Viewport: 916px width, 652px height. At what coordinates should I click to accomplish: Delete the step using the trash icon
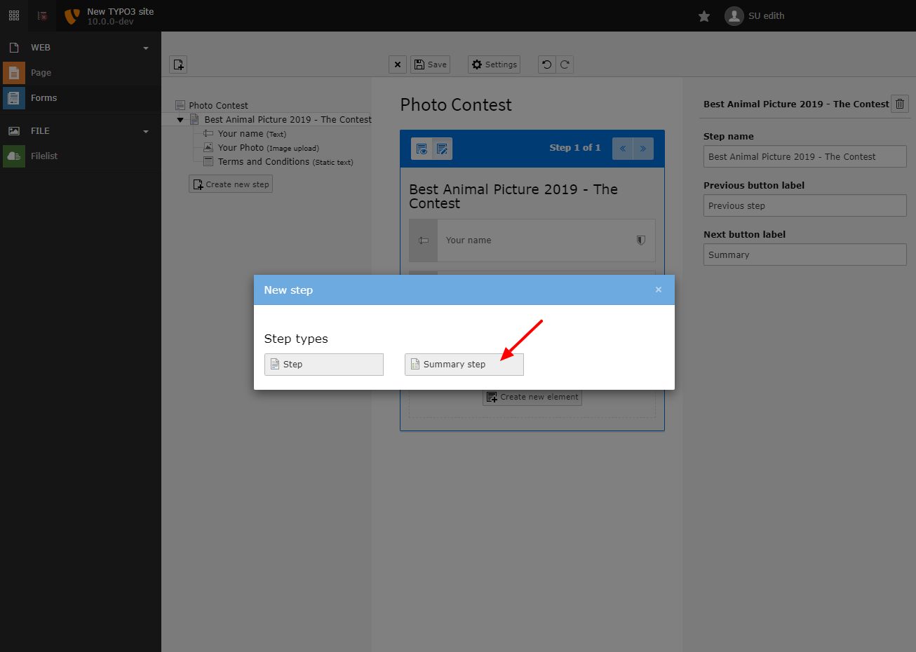[x=900, y=104]
